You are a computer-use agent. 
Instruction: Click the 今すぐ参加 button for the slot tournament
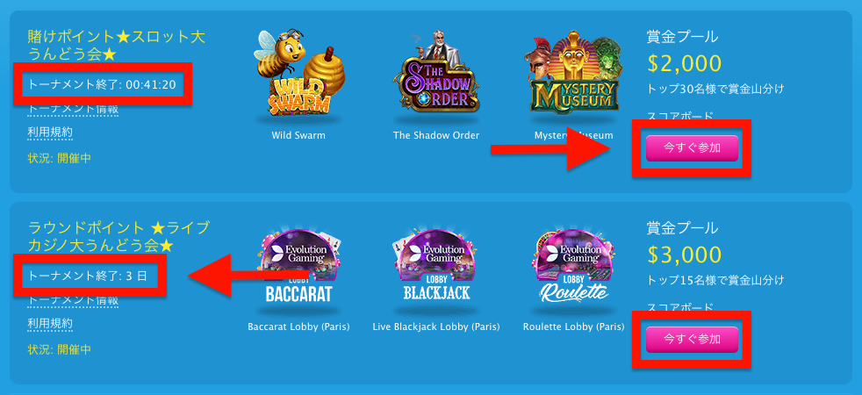692,148
